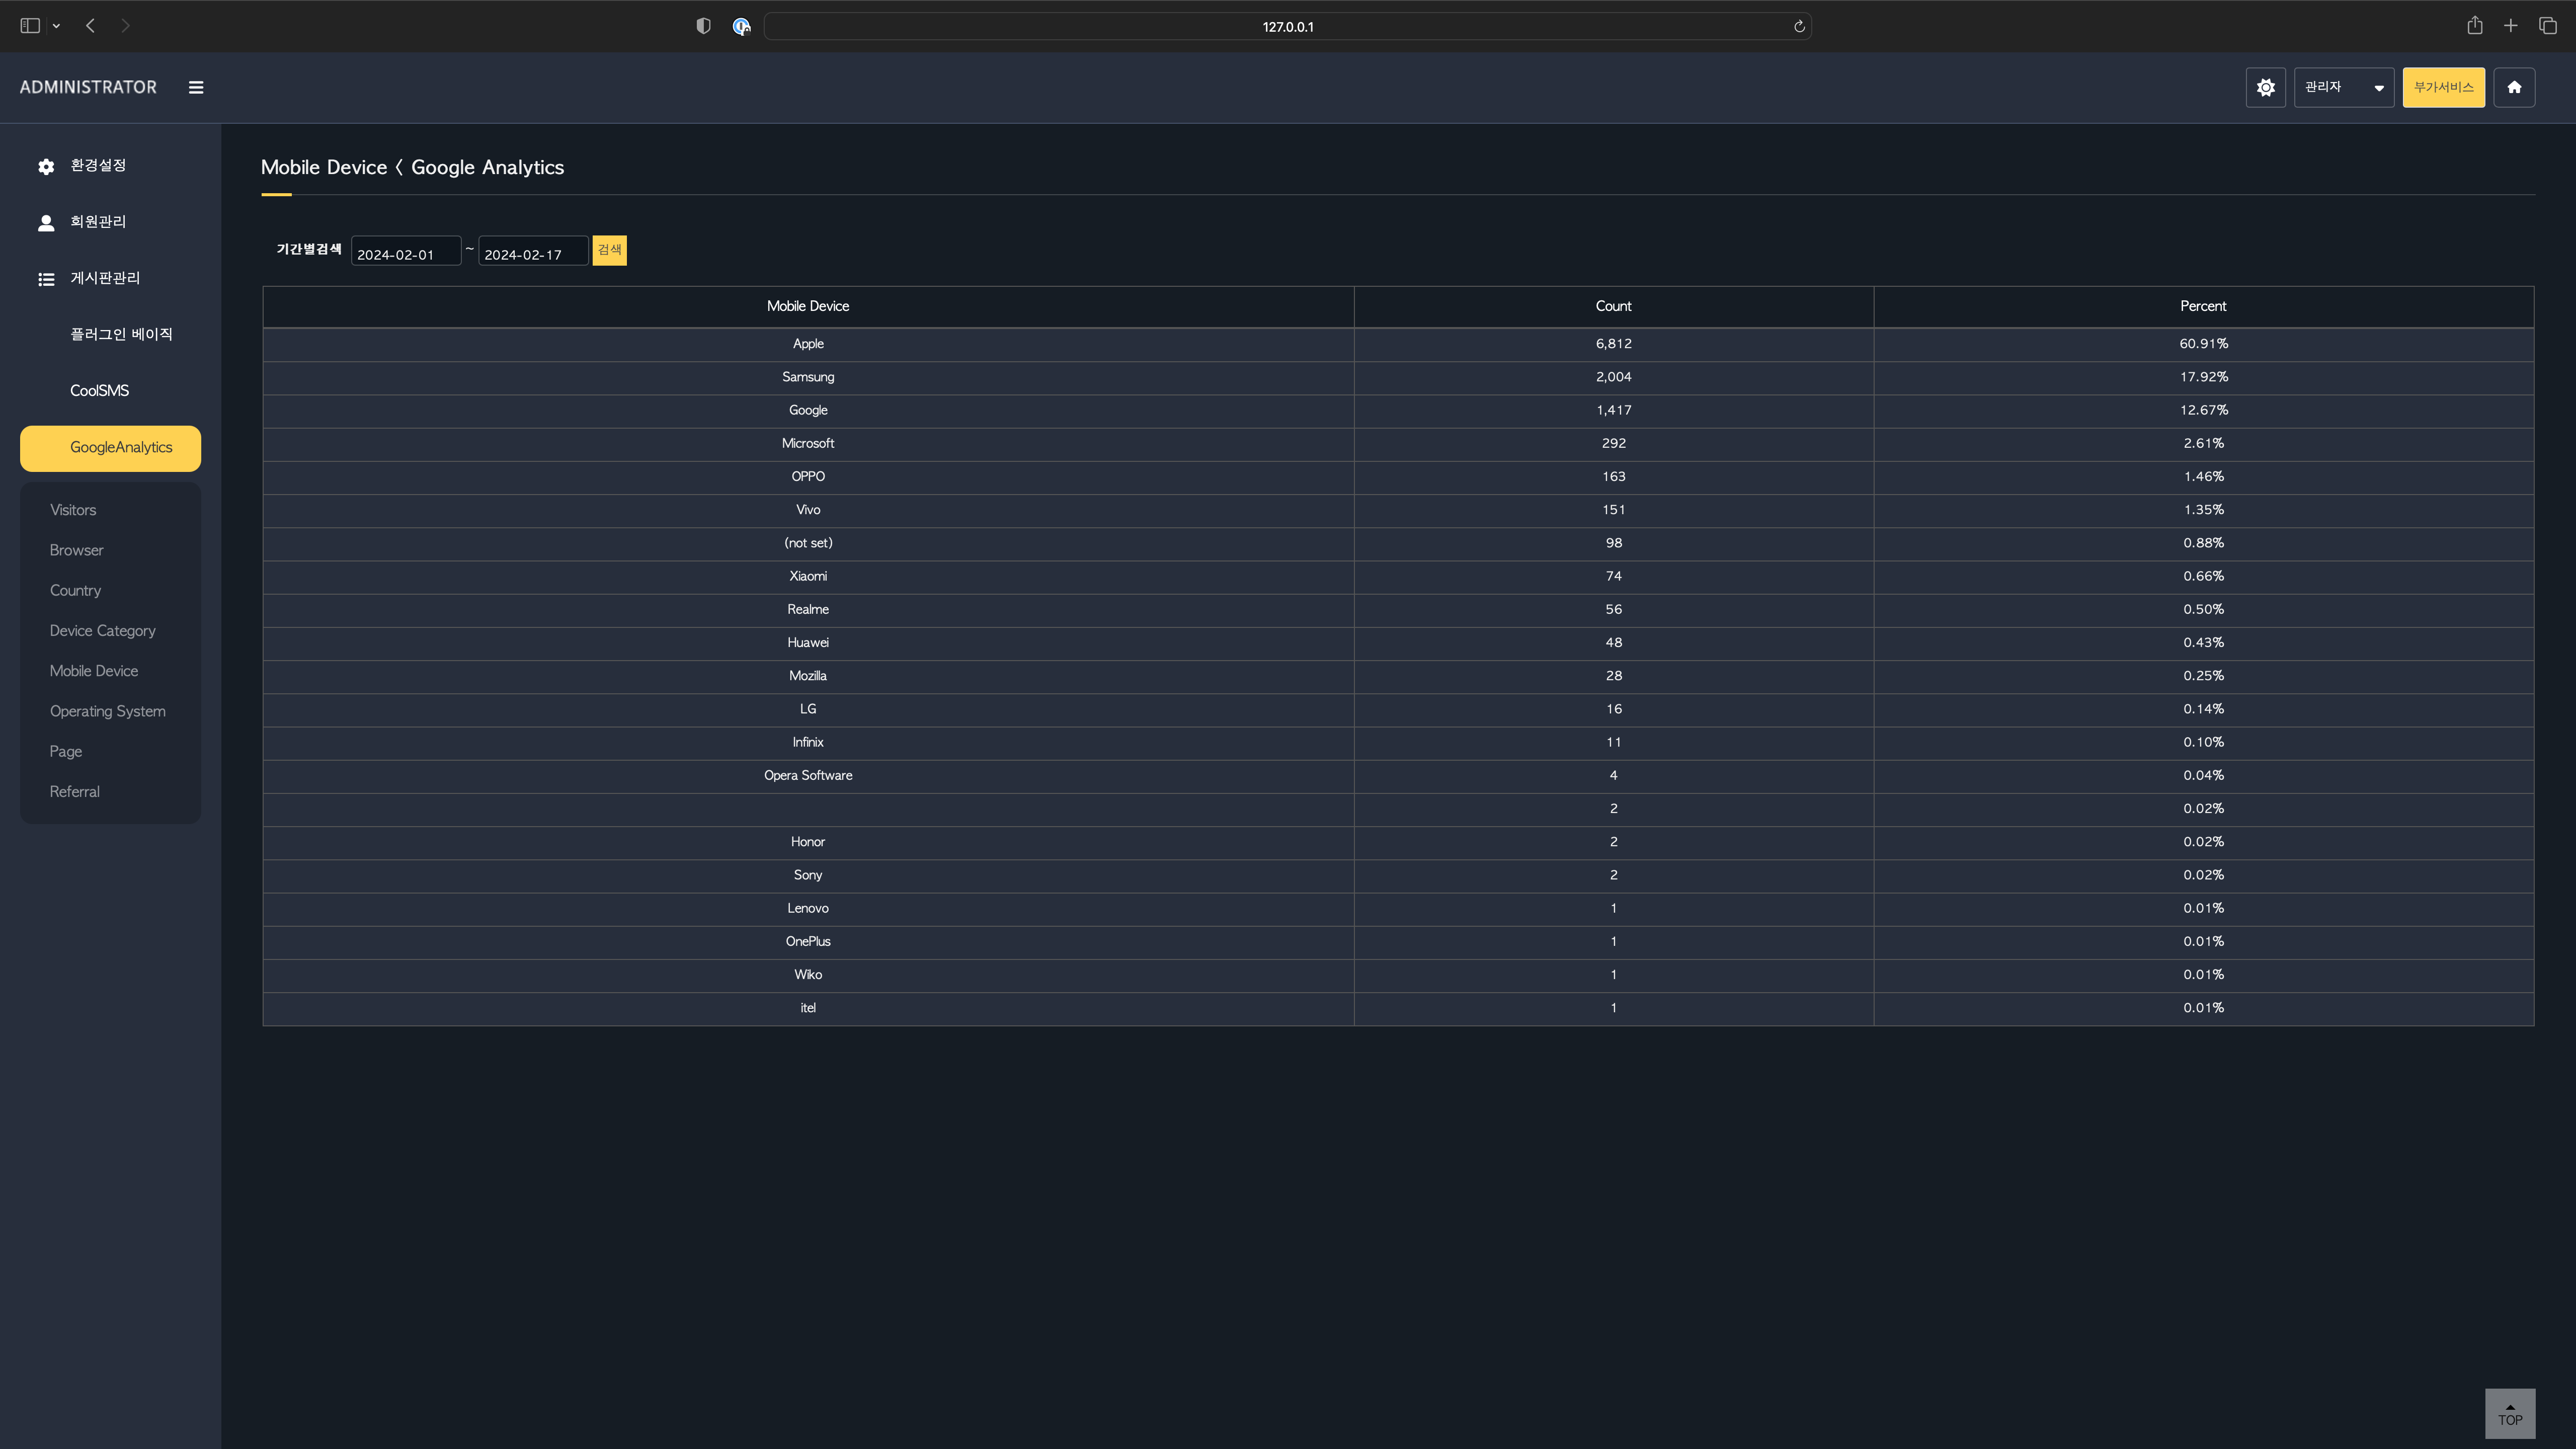Reload the page with refresh icon

[1798, 27]
